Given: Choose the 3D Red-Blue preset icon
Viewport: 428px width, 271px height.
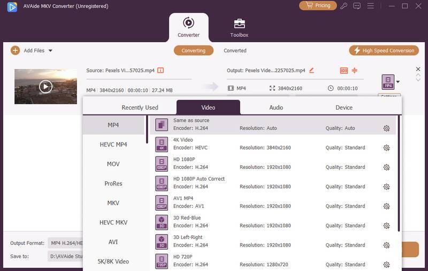Looking at the screenshot, I should [x=162, y=222].
